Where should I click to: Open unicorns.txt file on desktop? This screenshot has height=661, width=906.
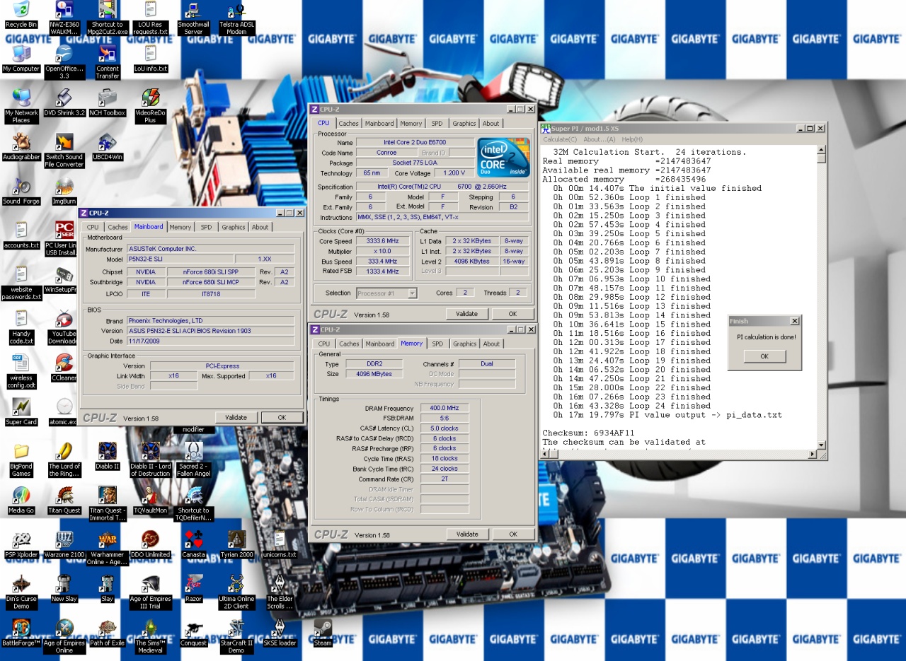point(280,544)
